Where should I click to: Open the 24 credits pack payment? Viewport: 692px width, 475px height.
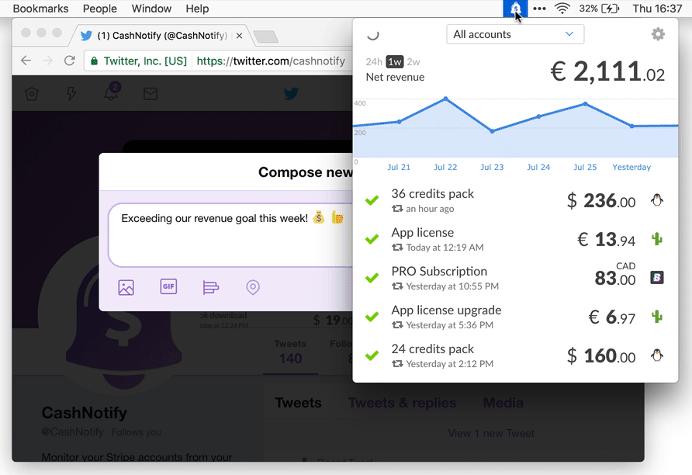click(515, 355)
